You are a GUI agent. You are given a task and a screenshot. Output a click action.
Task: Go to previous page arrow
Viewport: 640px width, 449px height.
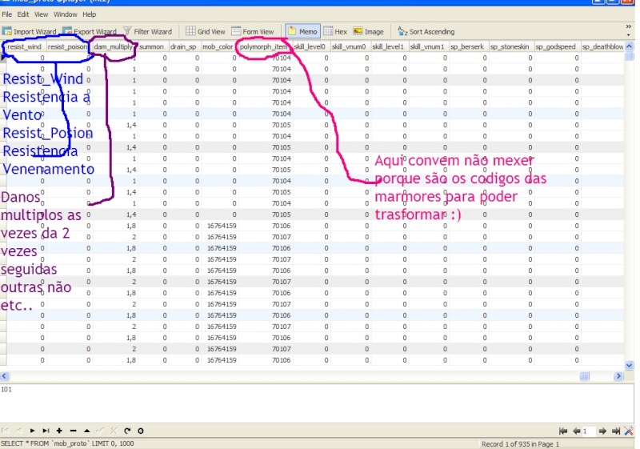coord(577,431)
